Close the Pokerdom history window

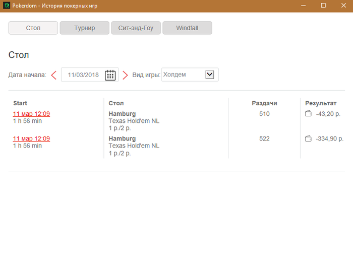[x=343, y=6]
